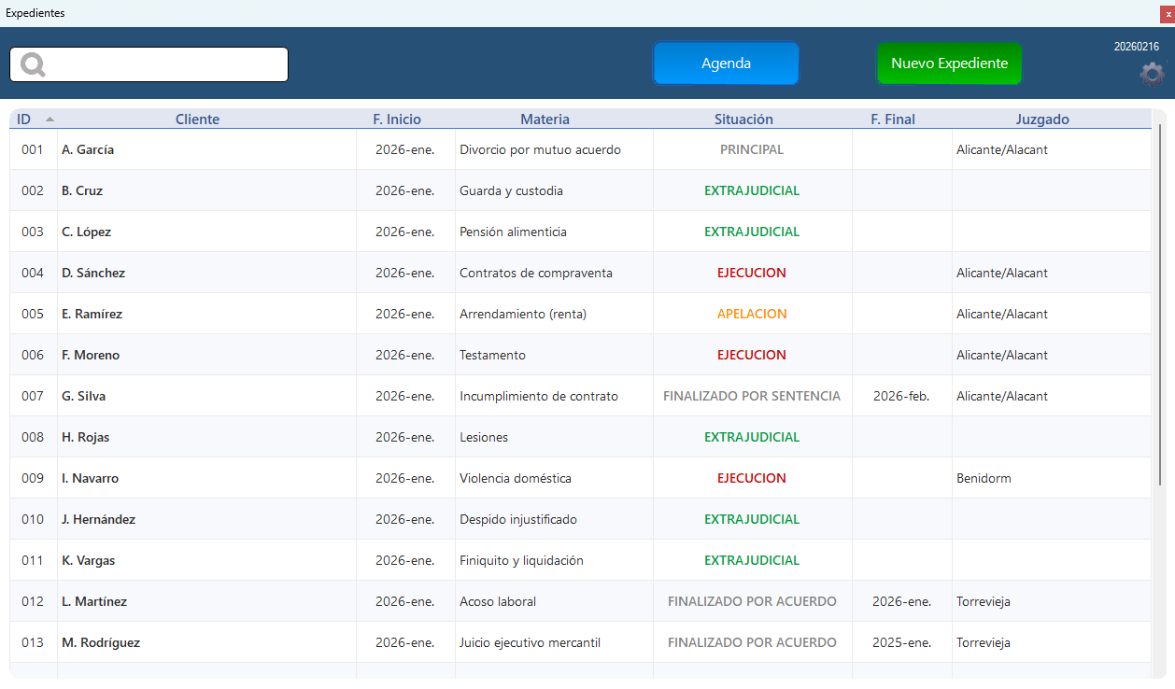
Task: Open settings via the gear icon
Action: [1153, 74]
